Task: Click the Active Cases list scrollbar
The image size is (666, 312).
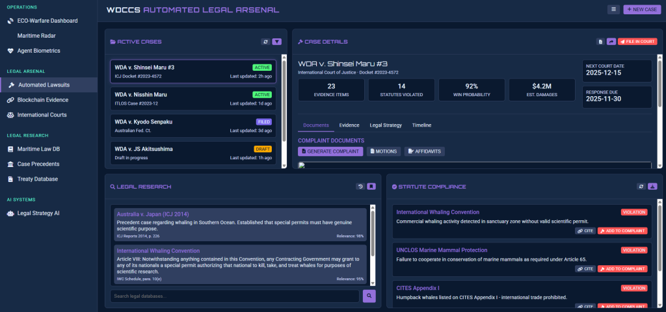Action: coord(284,97)
